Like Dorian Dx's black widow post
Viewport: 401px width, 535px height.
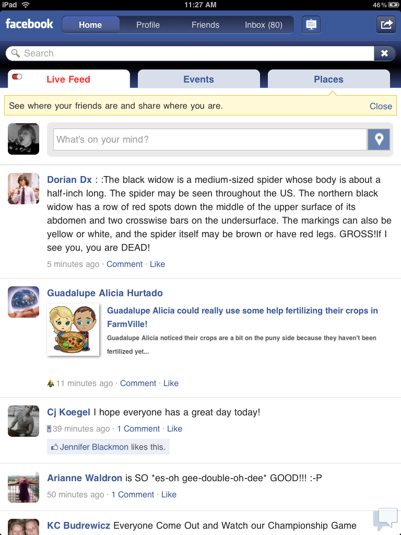(158, 264)
